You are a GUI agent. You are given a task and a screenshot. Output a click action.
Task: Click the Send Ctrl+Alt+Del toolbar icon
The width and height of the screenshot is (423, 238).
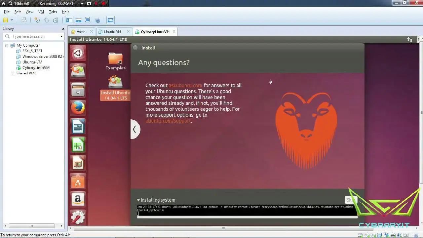coord(24,20)
